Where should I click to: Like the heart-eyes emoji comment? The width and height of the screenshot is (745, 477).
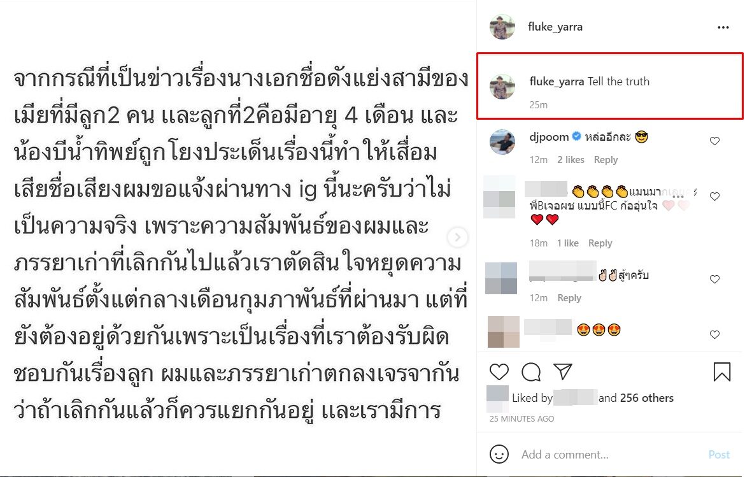[x=714, y=334]
